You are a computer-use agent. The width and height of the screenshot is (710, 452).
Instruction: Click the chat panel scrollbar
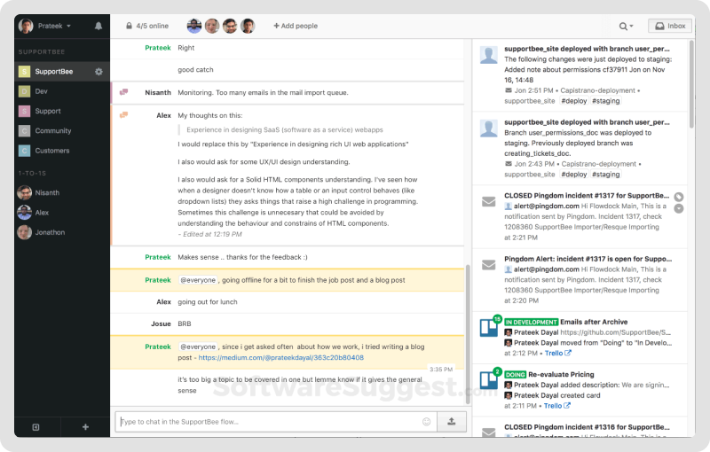click(468, 334)
